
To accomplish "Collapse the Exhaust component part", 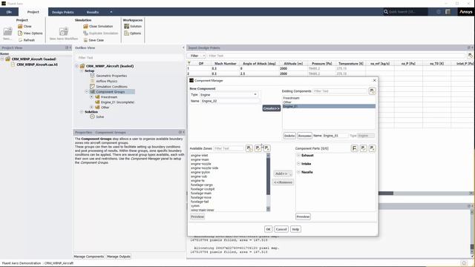I will pos(298,155).
